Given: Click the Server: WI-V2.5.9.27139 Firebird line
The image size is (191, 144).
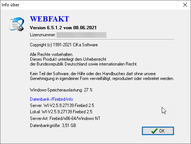Looking at the screenshot, I should coord(62,106).
